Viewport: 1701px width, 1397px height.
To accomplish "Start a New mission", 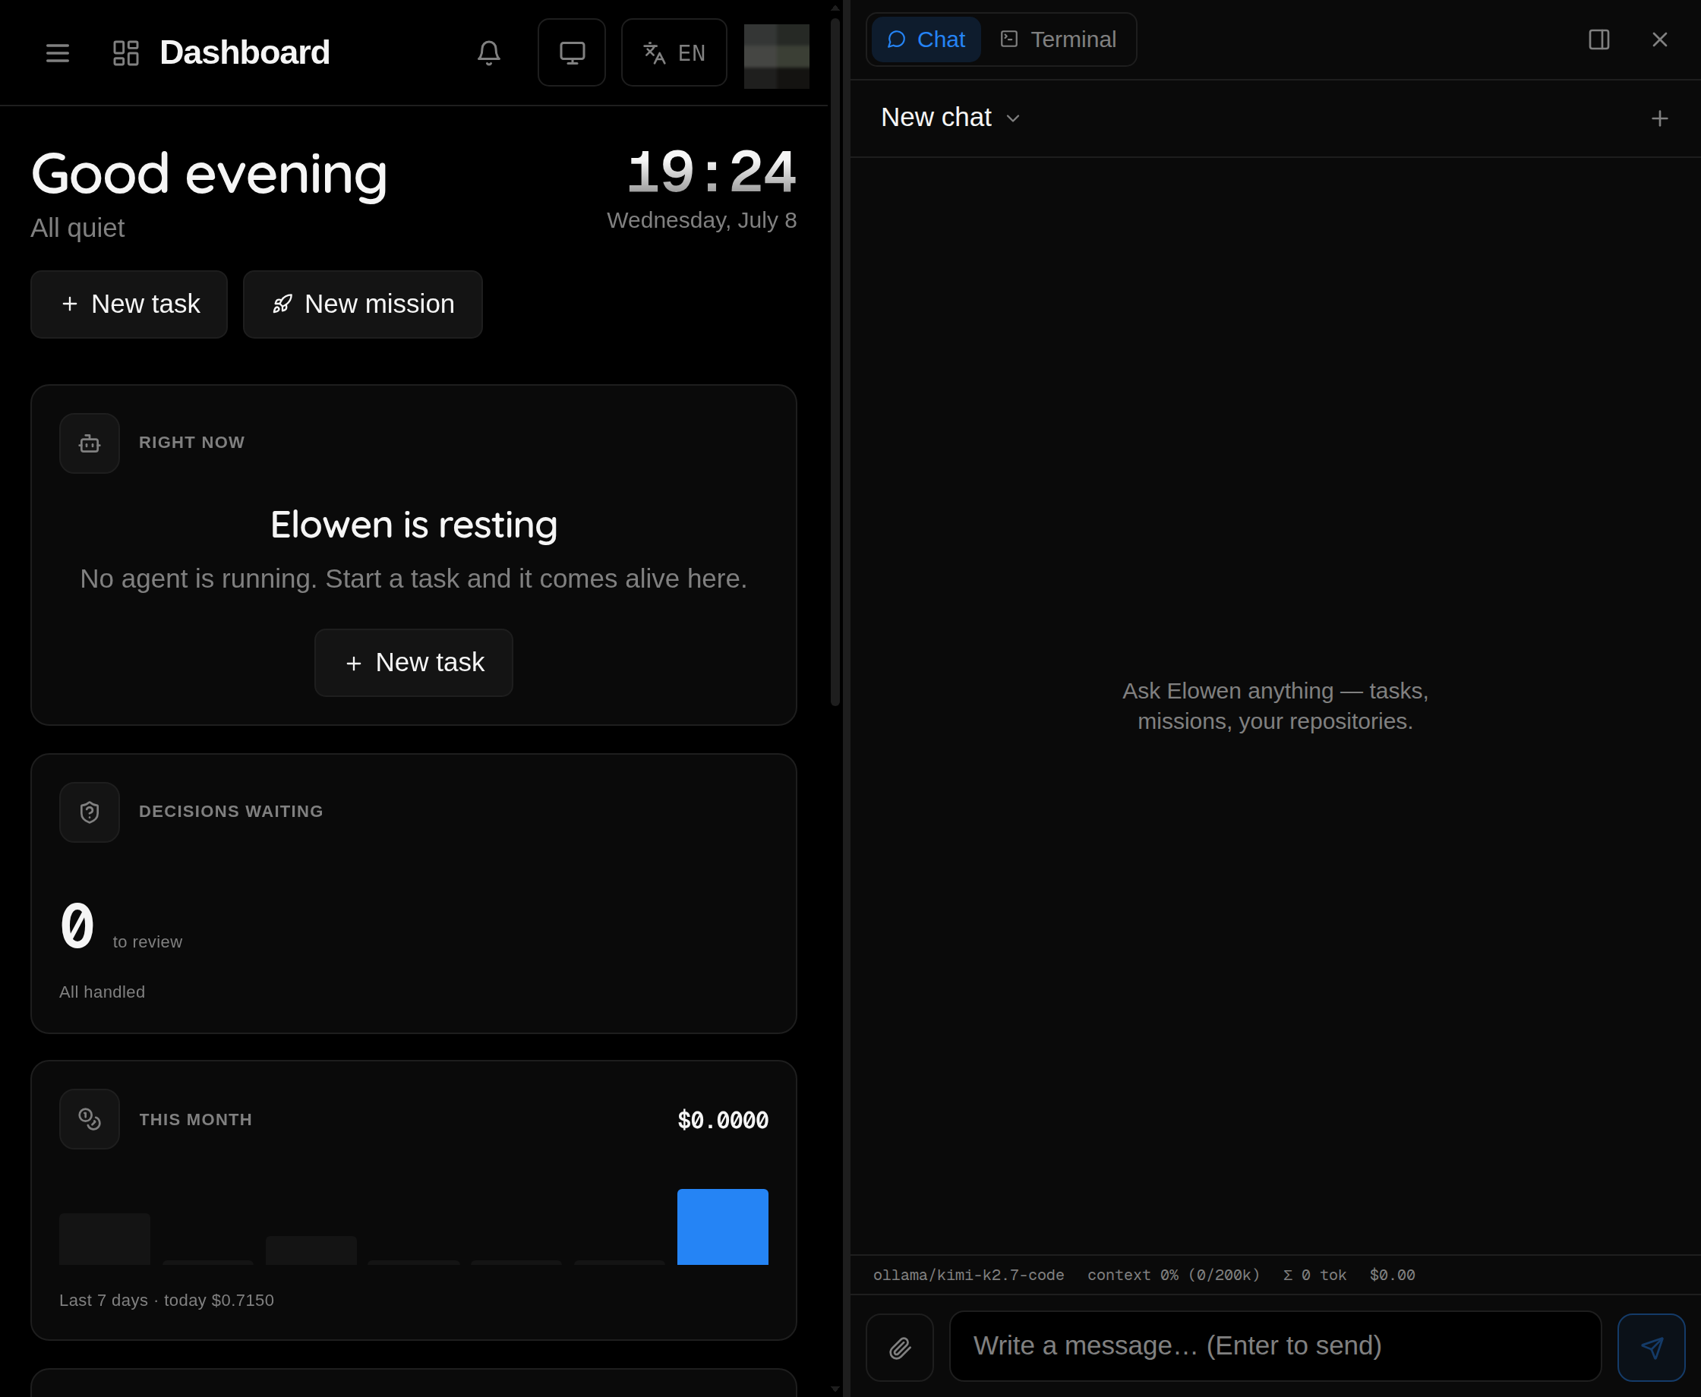I will 363,304.
